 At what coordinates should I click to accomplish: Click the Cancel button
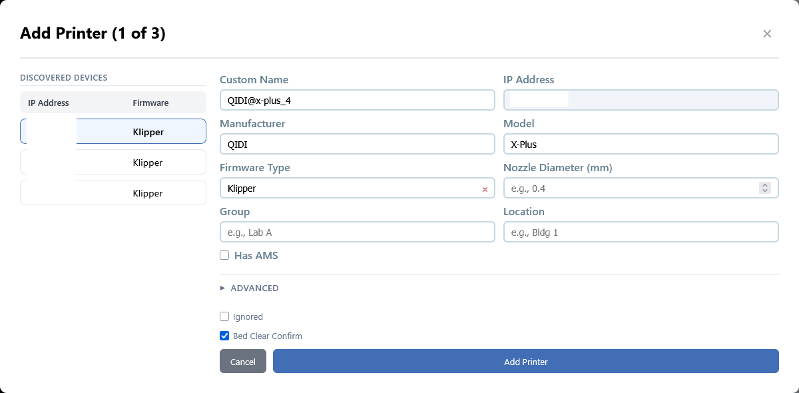242,362
